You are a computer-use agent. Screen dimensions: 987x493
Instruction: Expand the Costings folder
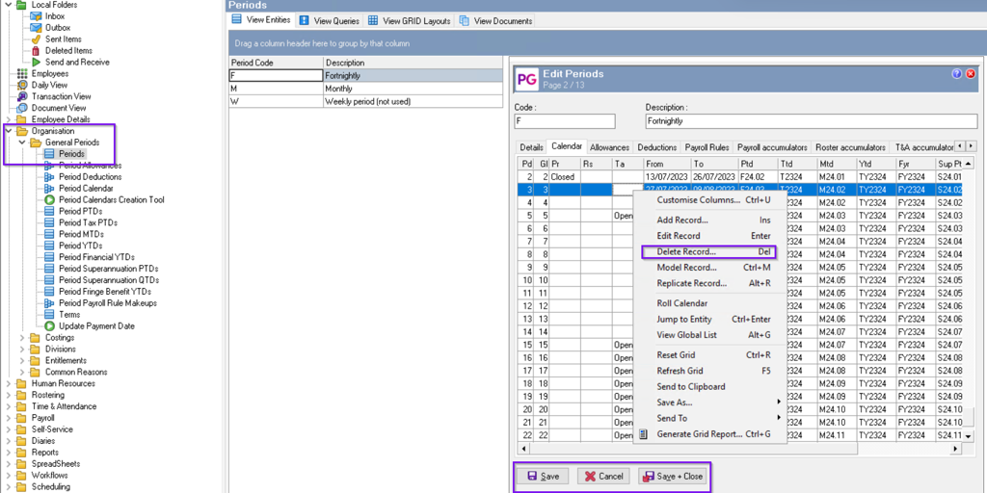(23, 338)
